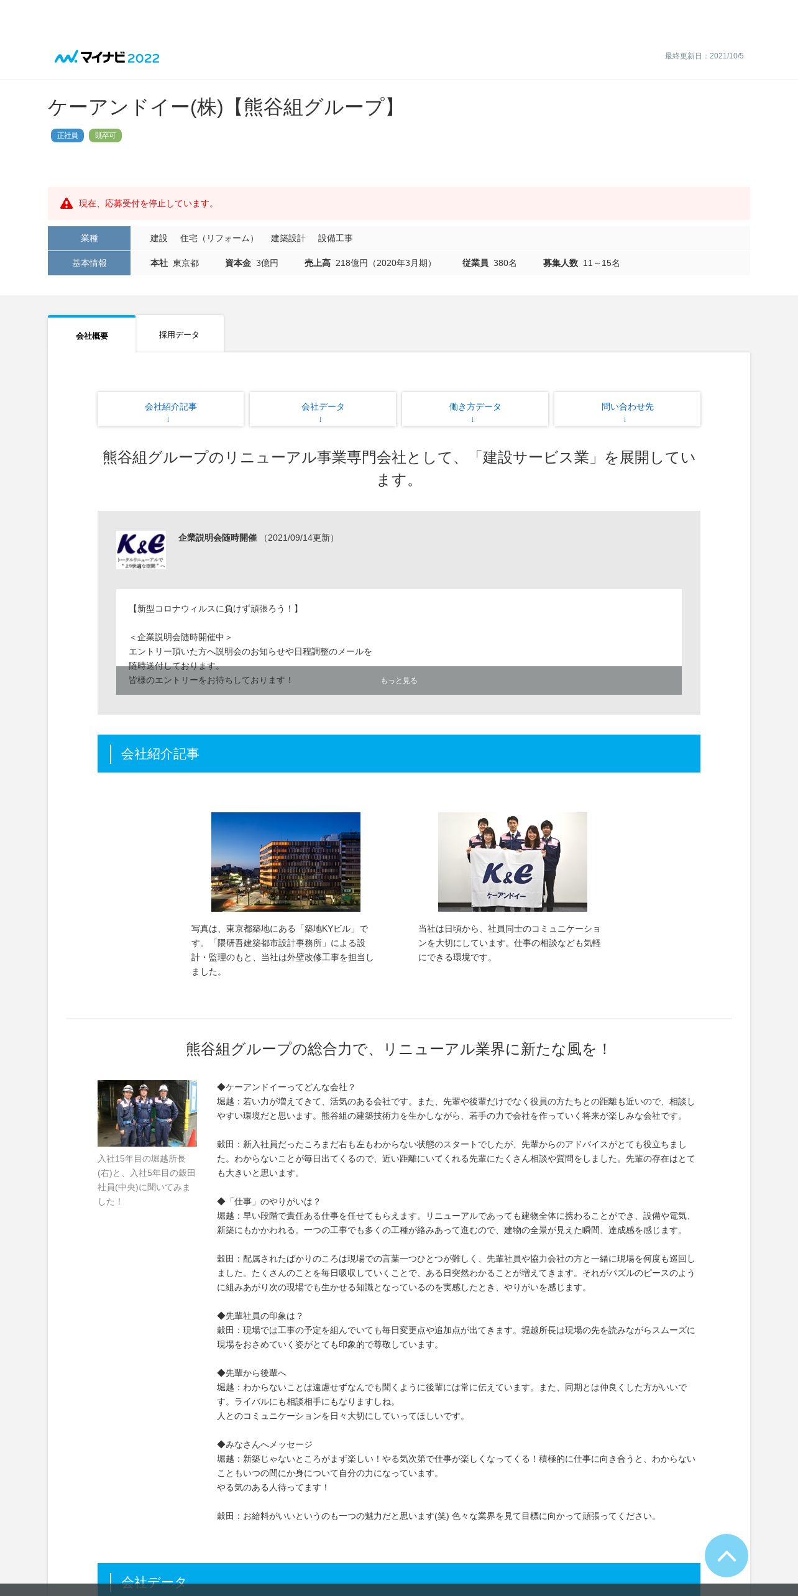Jump to 会社データ section

click(323, 409)
